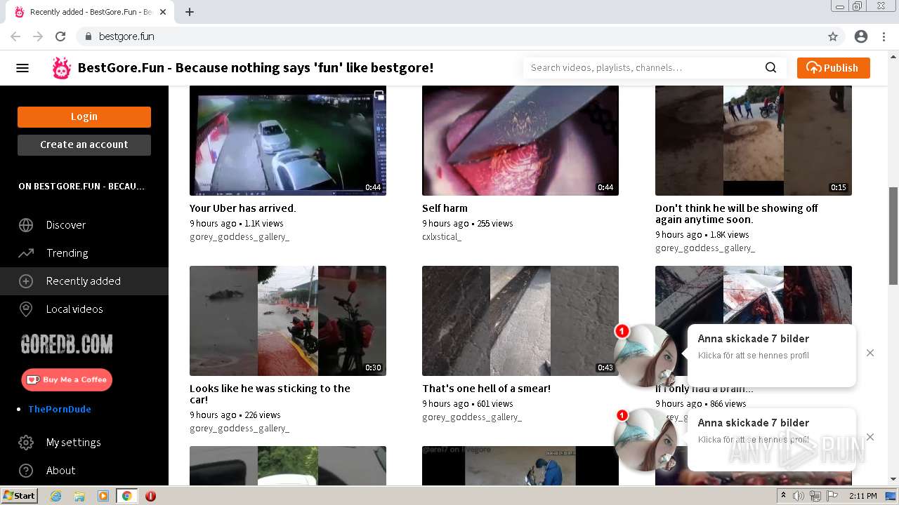
Task: Open 'That's one hell of a smear!' thumbnail
Action: click(520, 321)
